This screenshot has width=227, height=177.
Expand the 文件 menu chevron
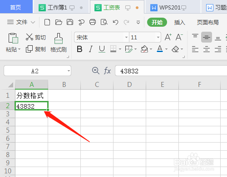pos(33,23)
